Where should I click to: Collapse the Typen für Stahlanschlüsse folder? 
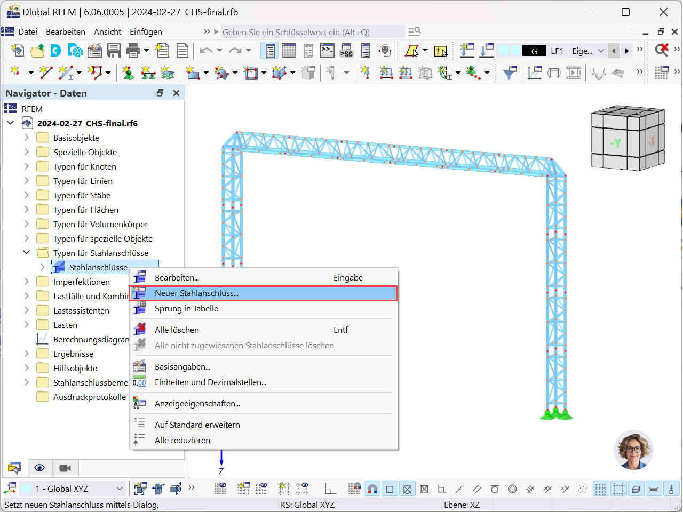click(27, 253)
